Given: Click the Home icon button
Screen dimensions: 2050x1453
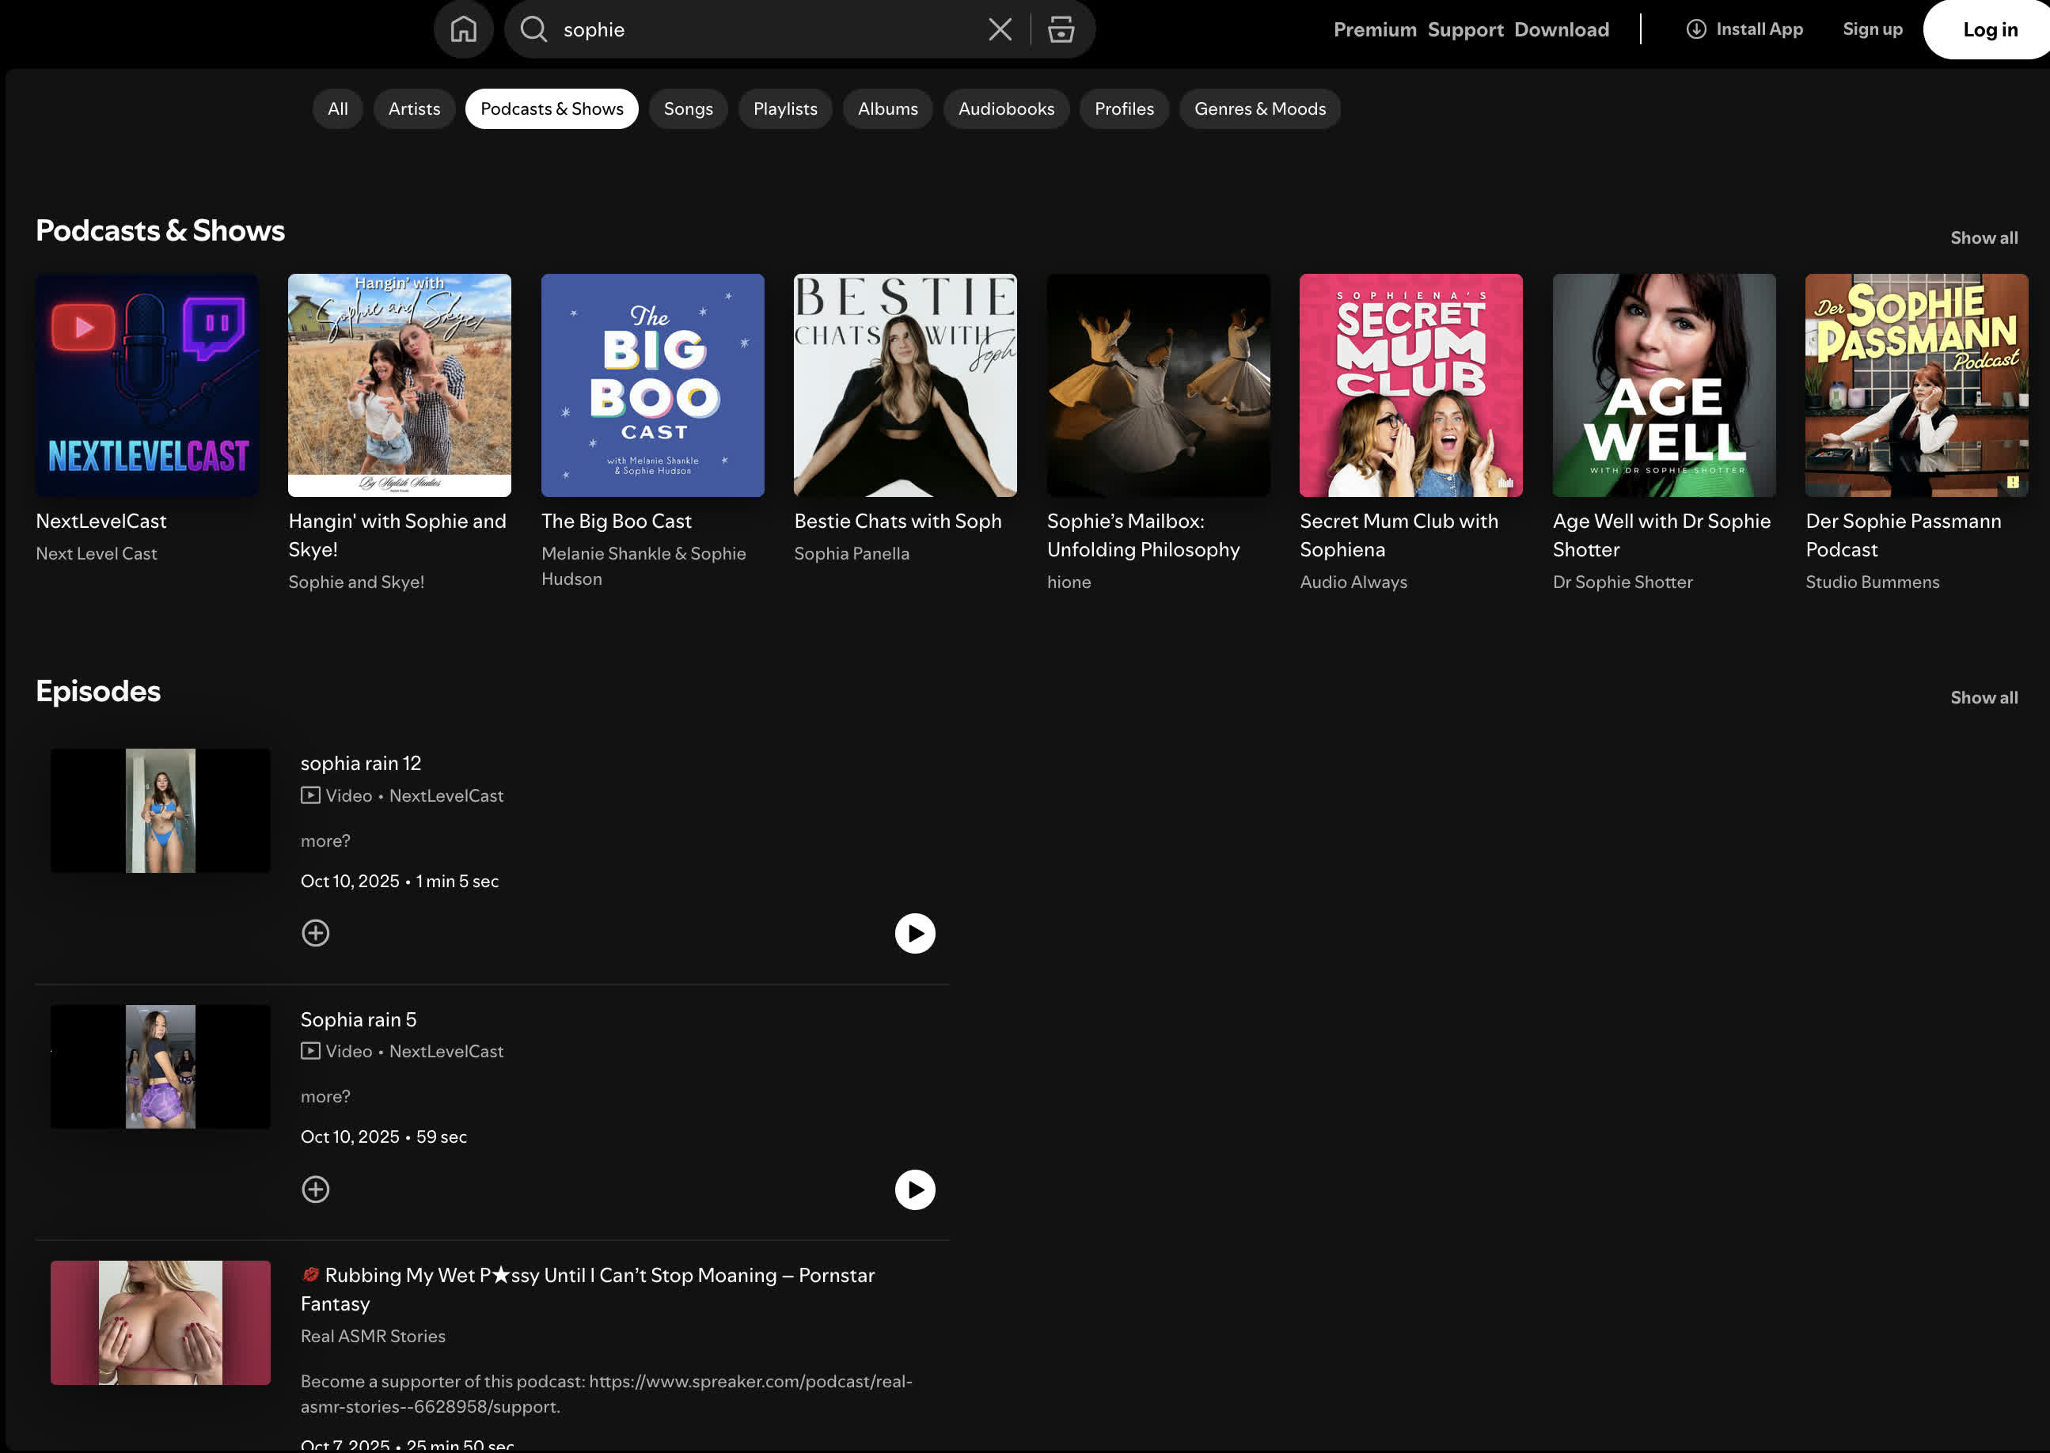Looking at the screenshot, I should point(462,29).
